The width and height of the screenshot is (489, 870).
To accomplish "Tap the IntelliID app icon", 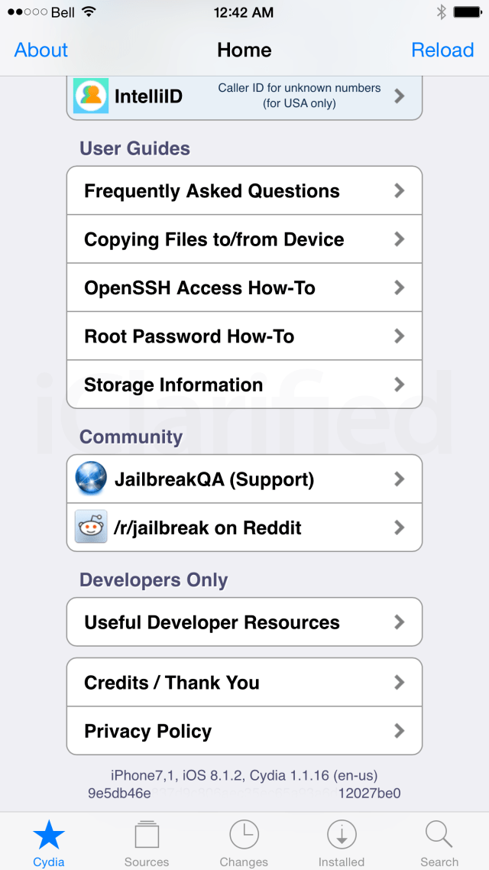I will (x=91, y=97).
